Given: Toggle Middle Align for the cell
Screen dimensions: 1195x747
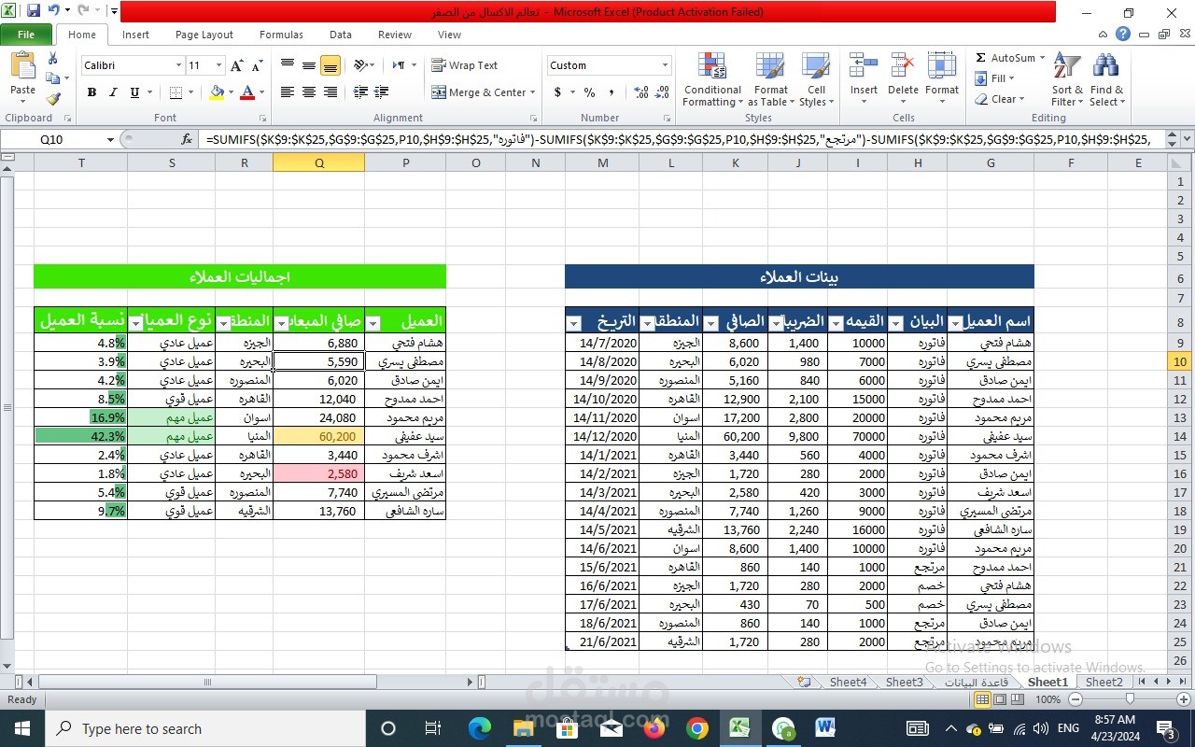Looking at the screenshot, I should tap(308, 65).
